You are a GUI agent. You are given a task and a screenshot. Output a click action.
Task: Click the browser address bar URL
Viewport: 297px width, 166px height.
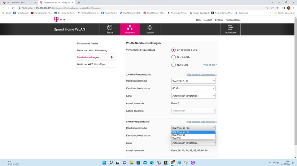68,8
